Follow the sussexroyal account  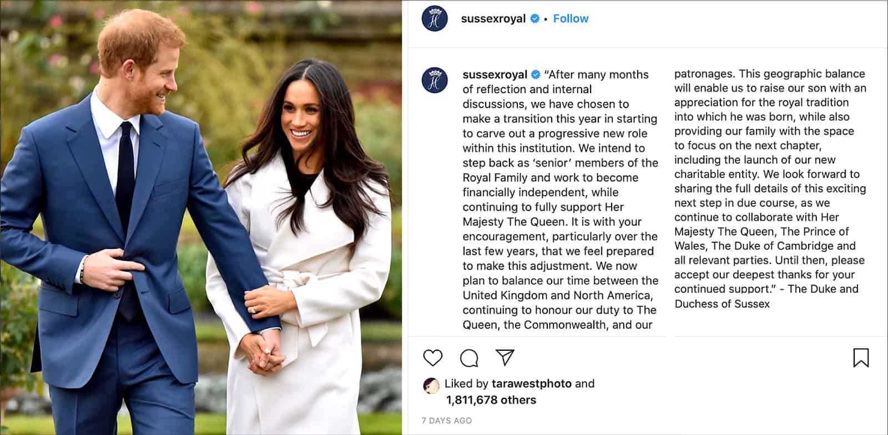pyautogui.click(x=571, y=18)
